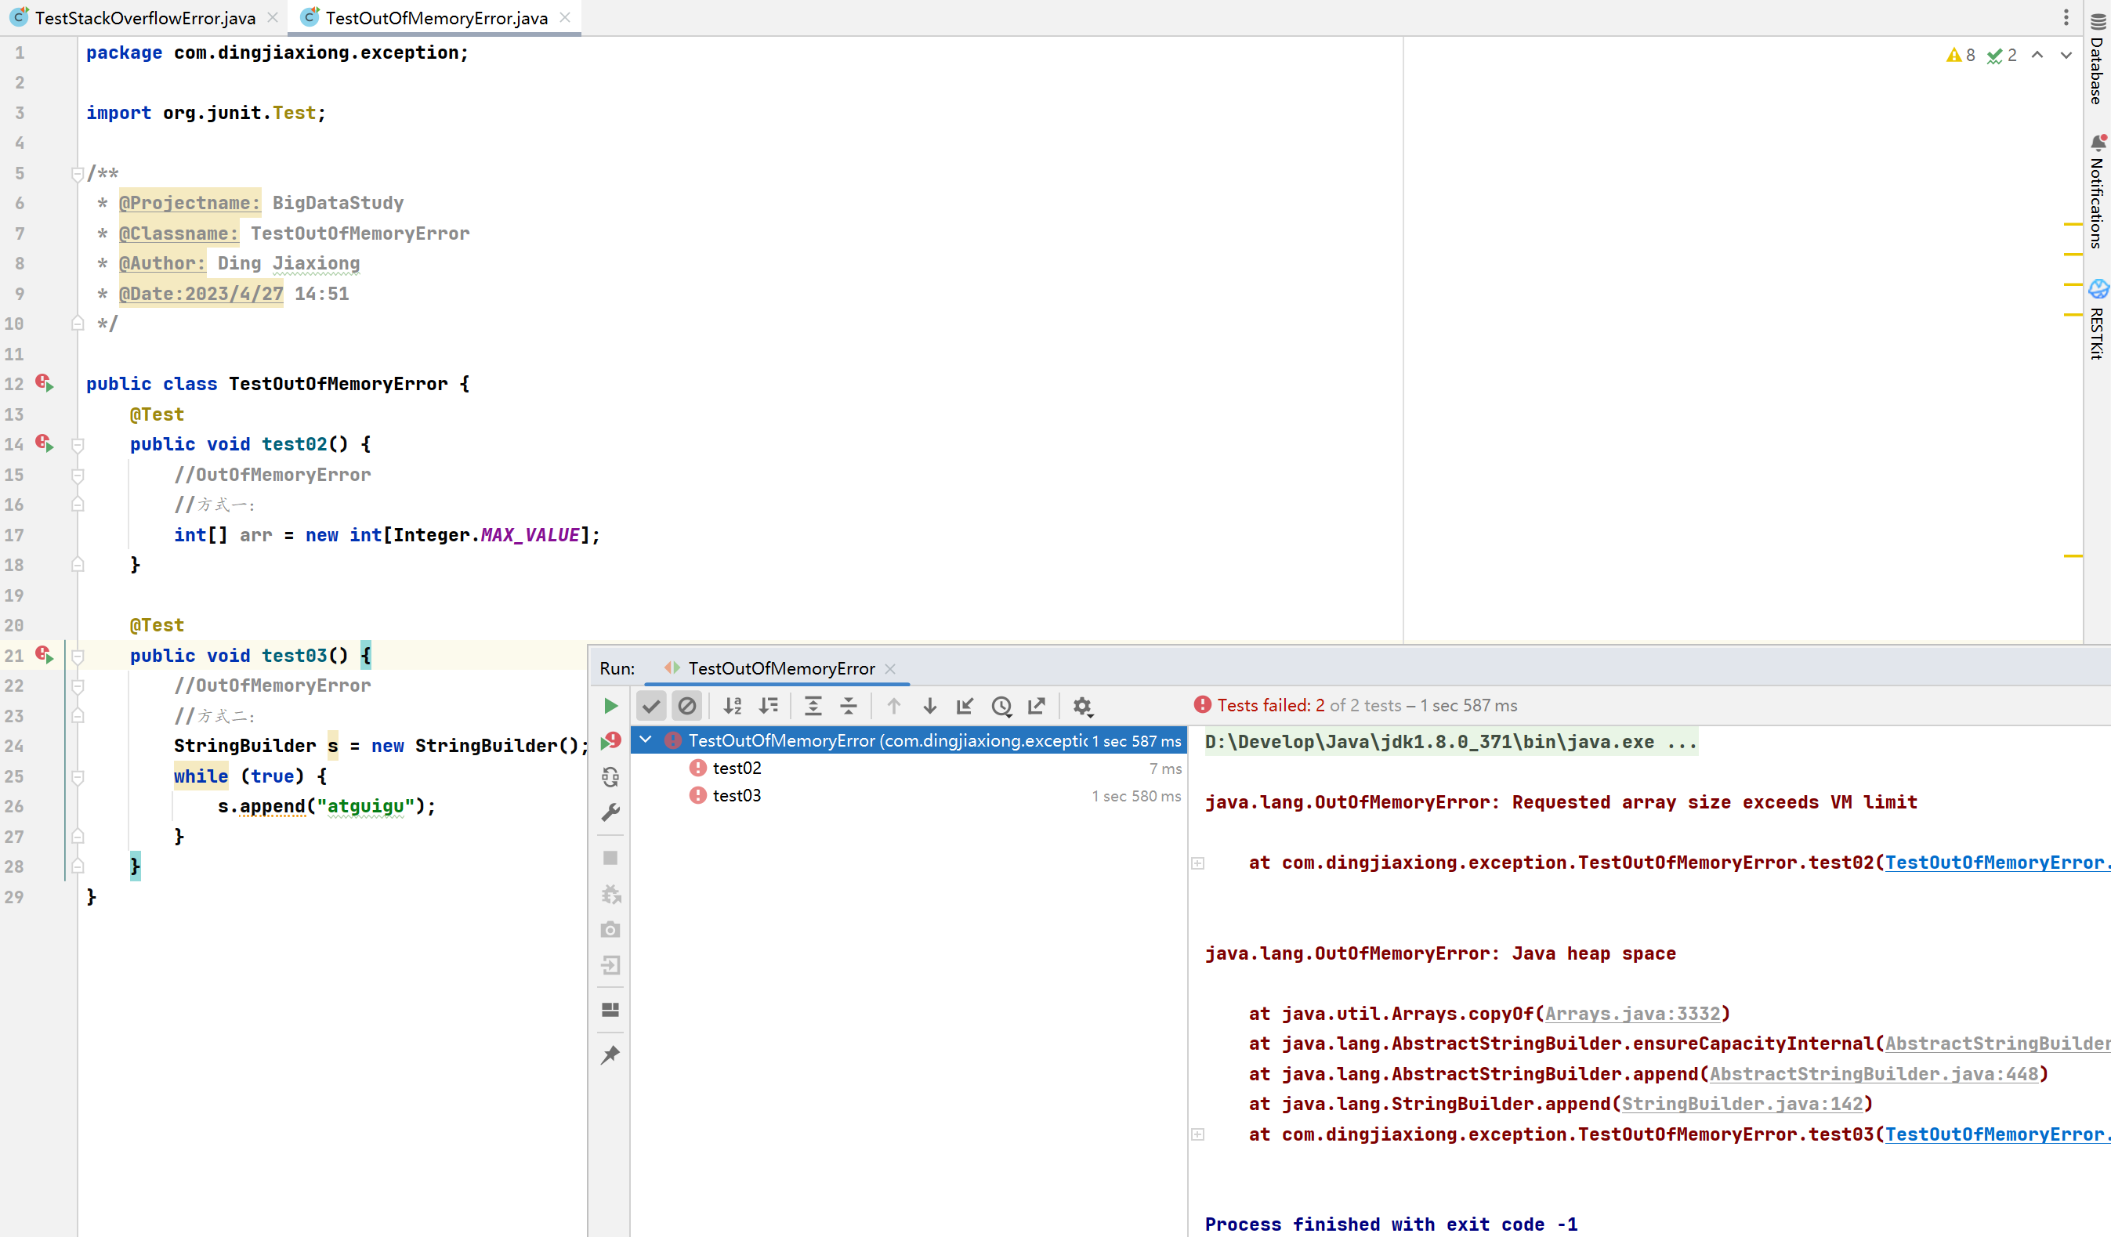The height and width of the screenshot is (1237, 2111).
Task: Run test03 from gutter icon
Action: pyautogui.click(x=45, y=655)
